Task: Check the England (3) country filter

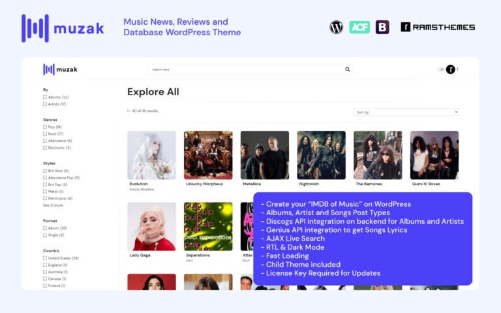Action: 45,265
